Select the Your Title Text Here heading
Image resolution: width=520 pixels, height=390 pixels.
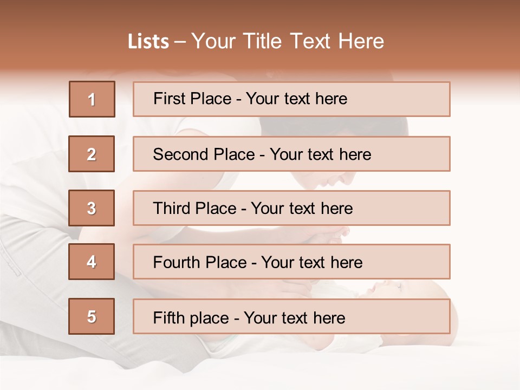[x=288, y=41]
